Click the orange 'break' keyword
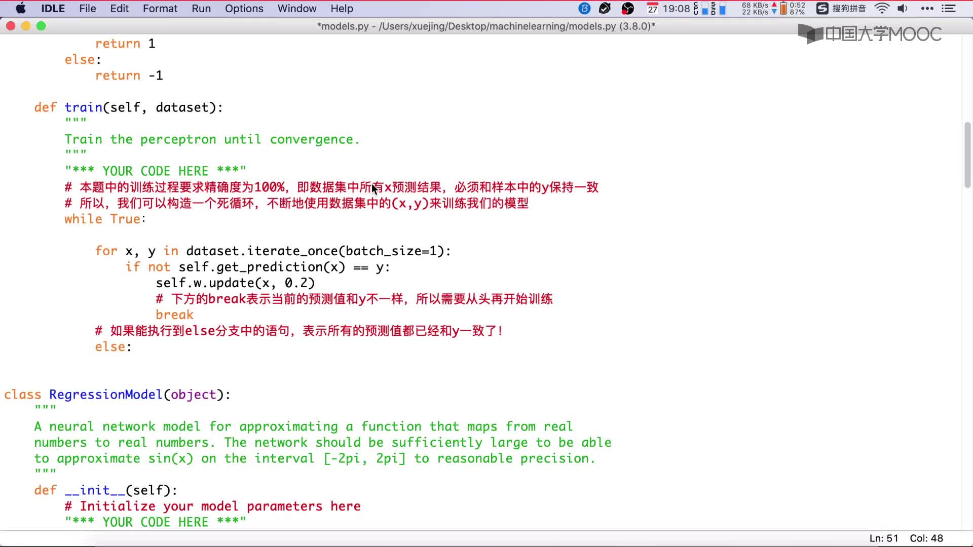Screen dimensions: 973x547 click(x=174, y=315)
